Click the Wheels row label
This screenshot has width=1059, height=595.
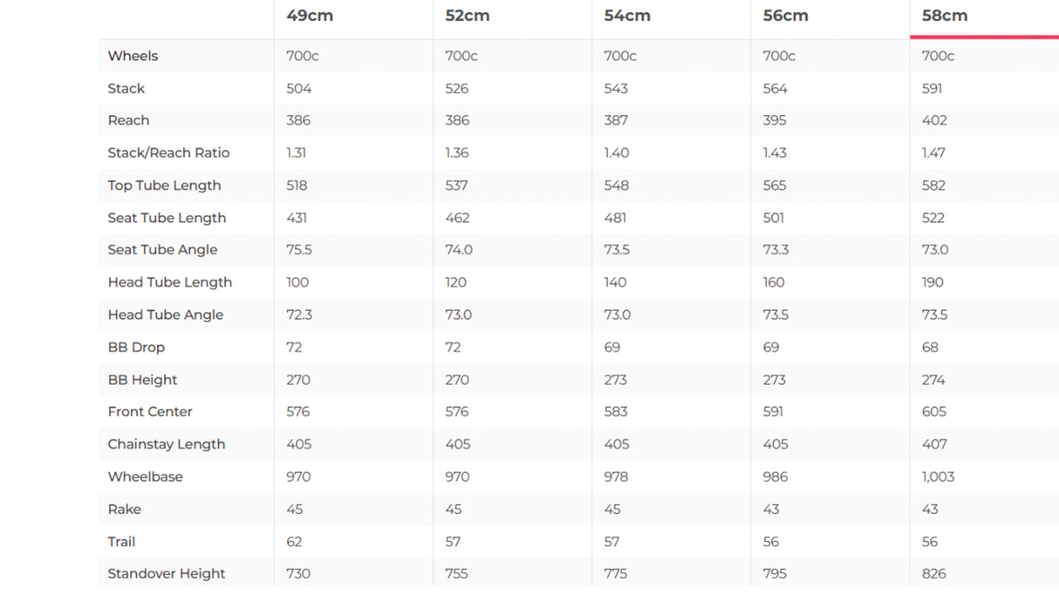(x=133, y=56)
